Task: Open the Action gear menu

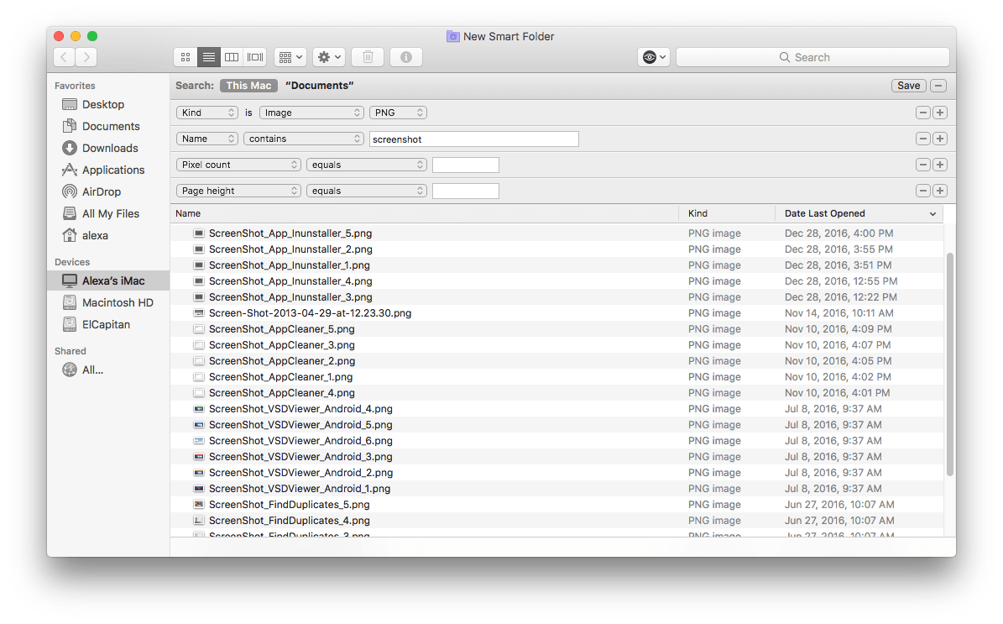Action: coord(328,56)
